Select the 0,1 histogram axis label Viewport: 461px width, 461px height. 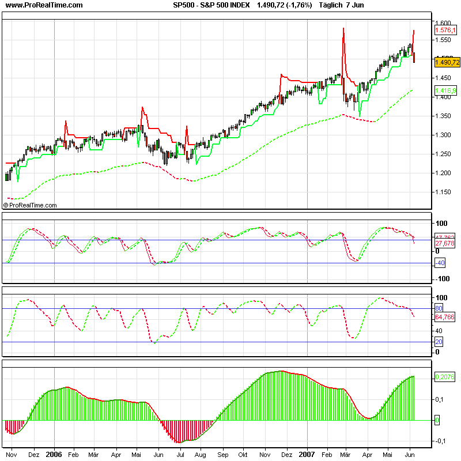point(439,399)
